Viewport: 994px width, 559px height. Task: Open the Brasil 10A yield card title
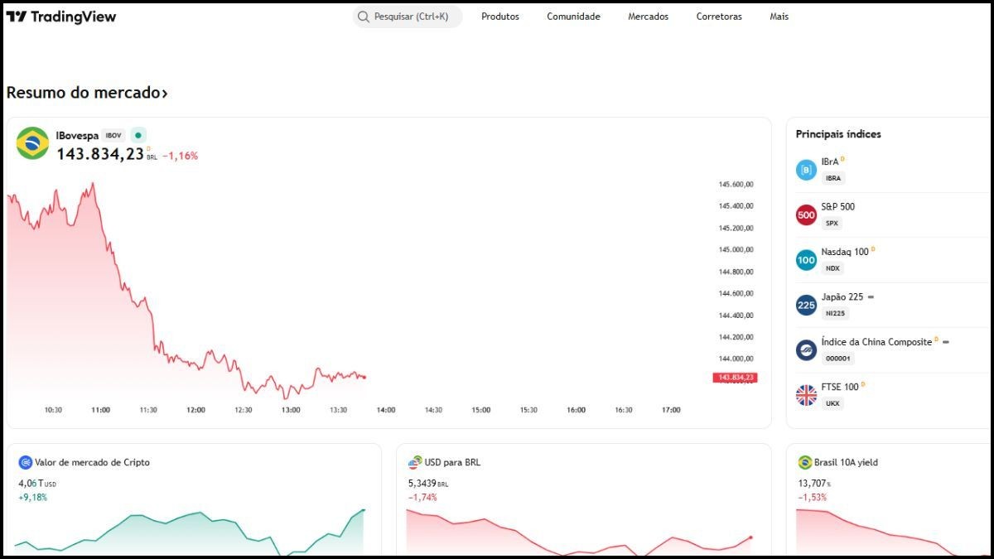click(846, 463)
